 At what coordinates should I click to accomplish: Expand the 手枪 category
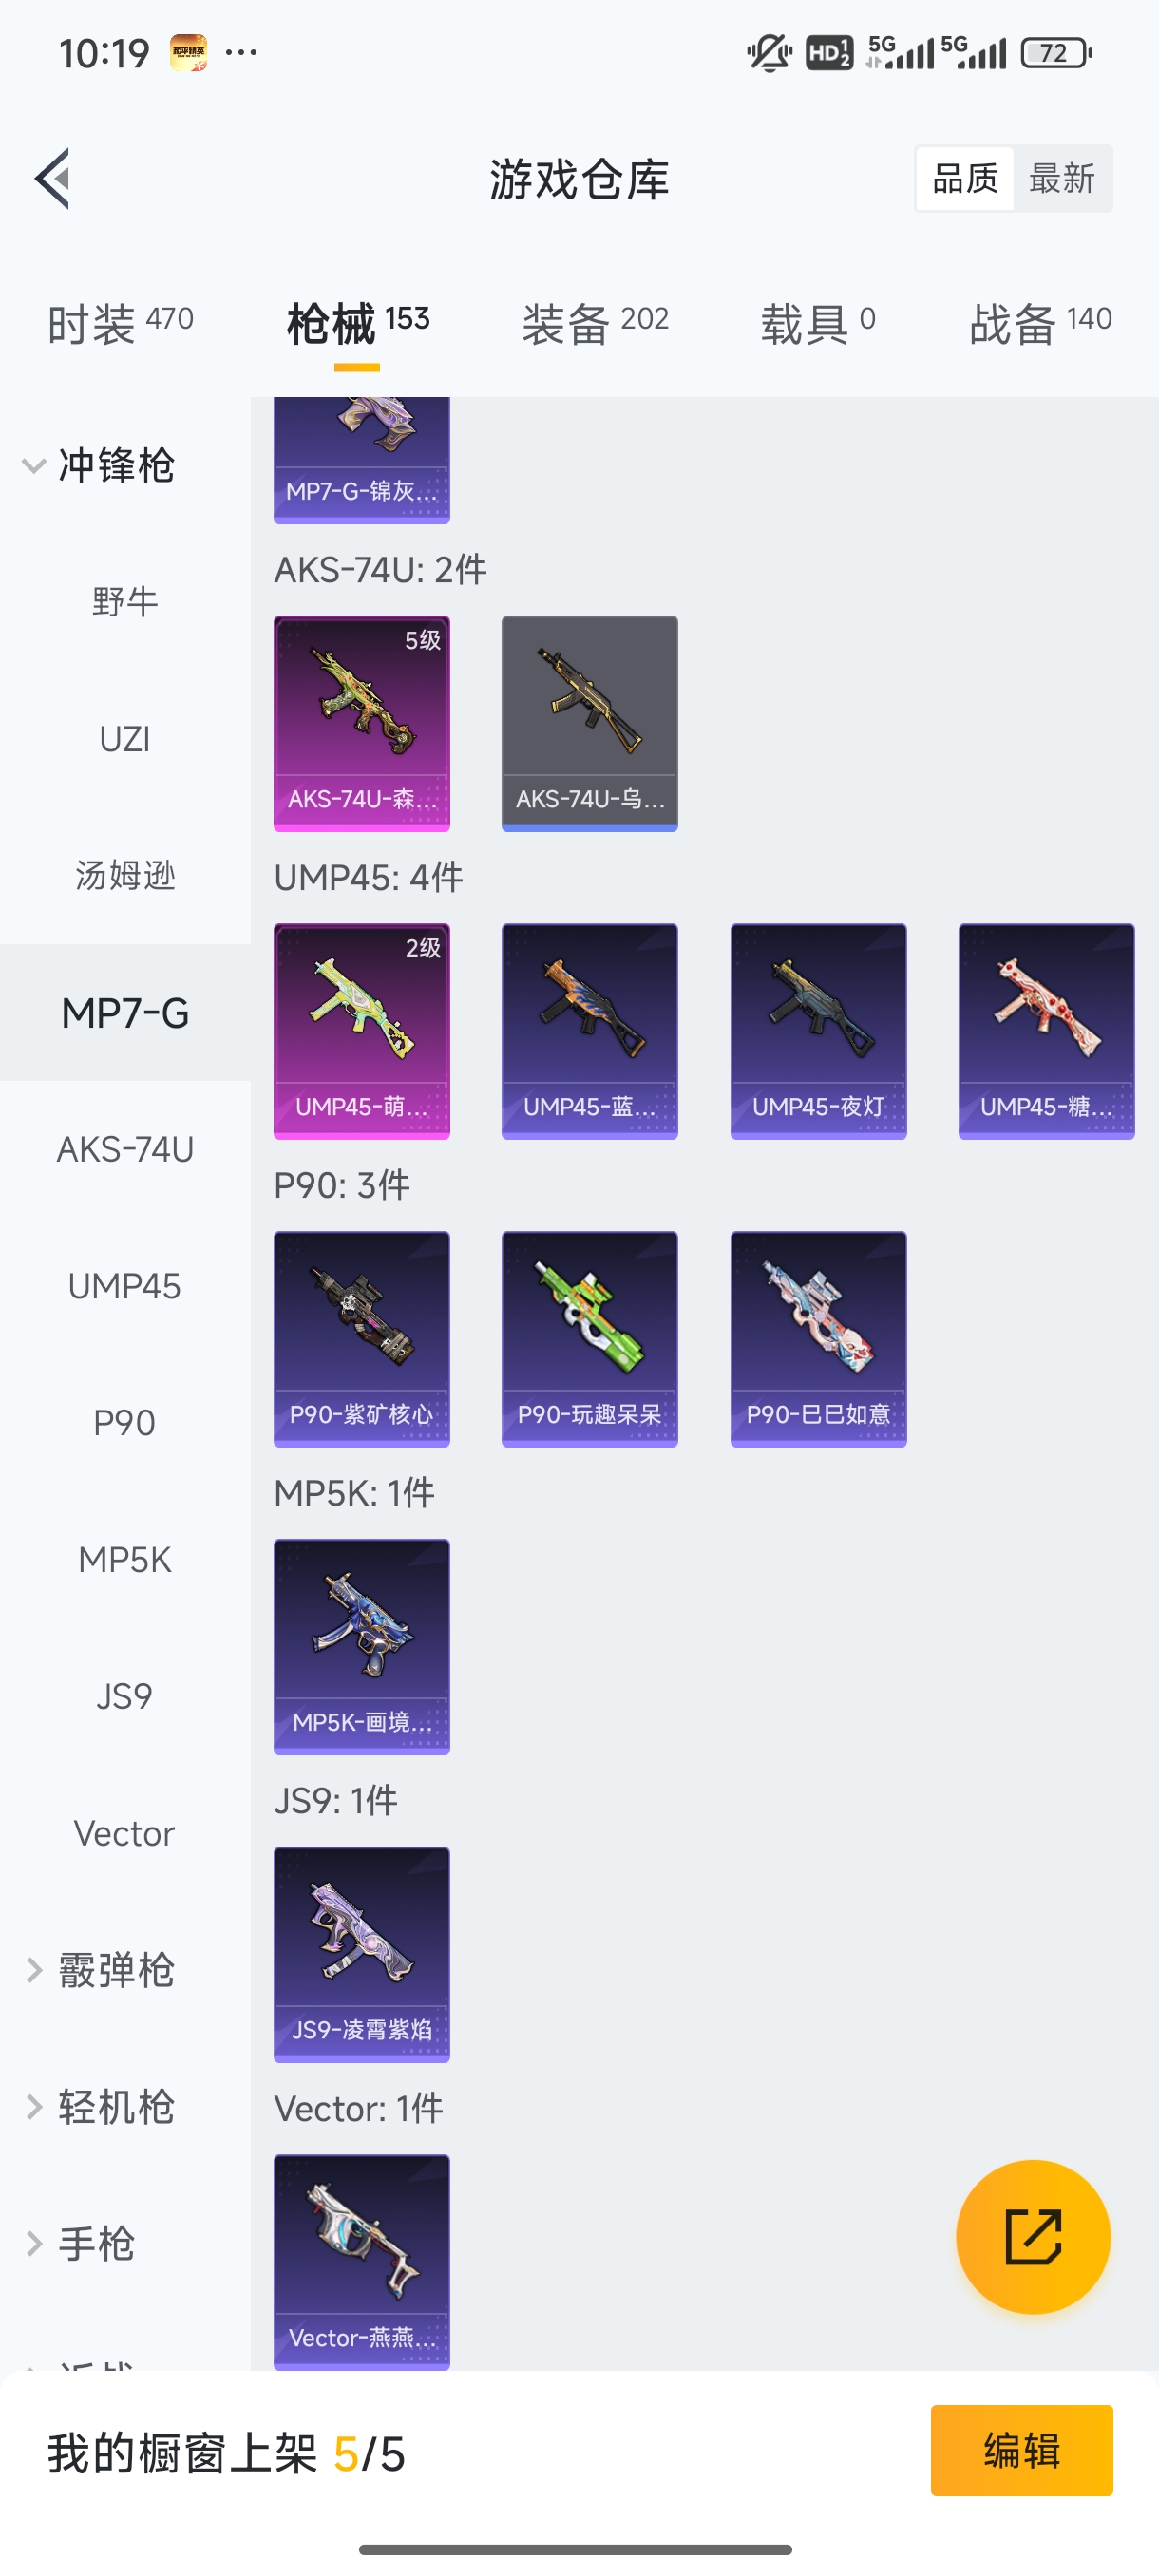click(x=80, y=2244)
